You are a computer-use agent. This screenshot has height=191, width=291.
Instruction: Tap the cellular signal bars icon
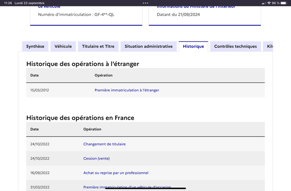tap(264, 3)
